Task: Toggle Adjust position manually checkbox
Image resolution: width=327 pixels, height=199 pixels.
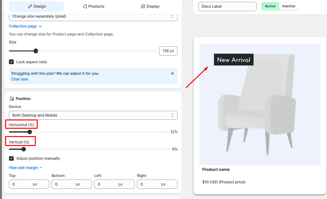Action: point(11,158)
